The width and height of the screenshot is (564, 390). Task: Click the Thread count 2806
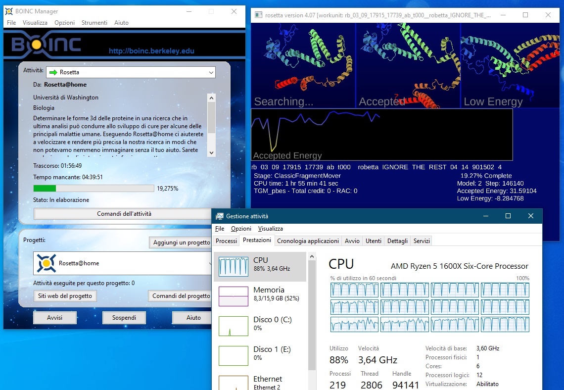pyautogui.click(x=372, y=386)
